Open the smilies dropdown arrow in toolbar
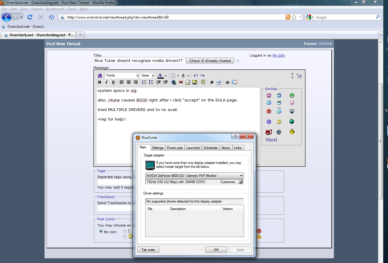388x263 pixels. [x=178, y=76]
